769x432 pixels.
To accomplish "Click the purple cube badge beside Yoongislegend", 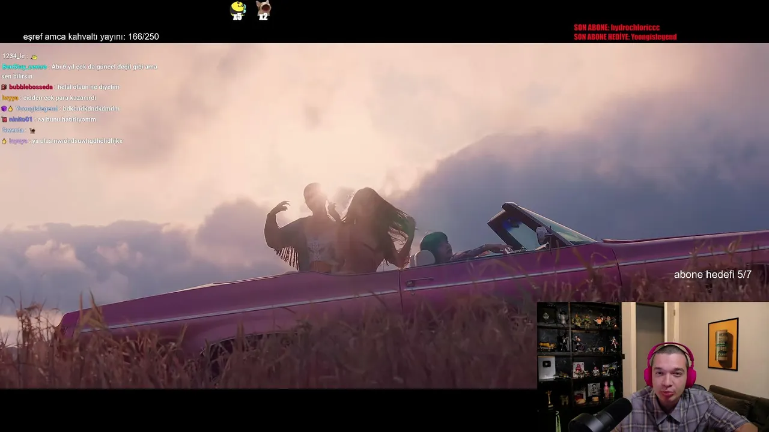I will (x=4, y=109).
